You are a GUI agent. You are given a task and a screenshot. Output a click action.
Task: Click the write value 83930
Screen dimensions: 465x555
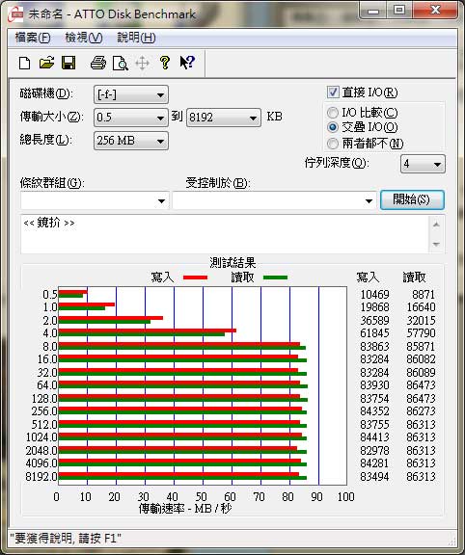click(374, 385)
